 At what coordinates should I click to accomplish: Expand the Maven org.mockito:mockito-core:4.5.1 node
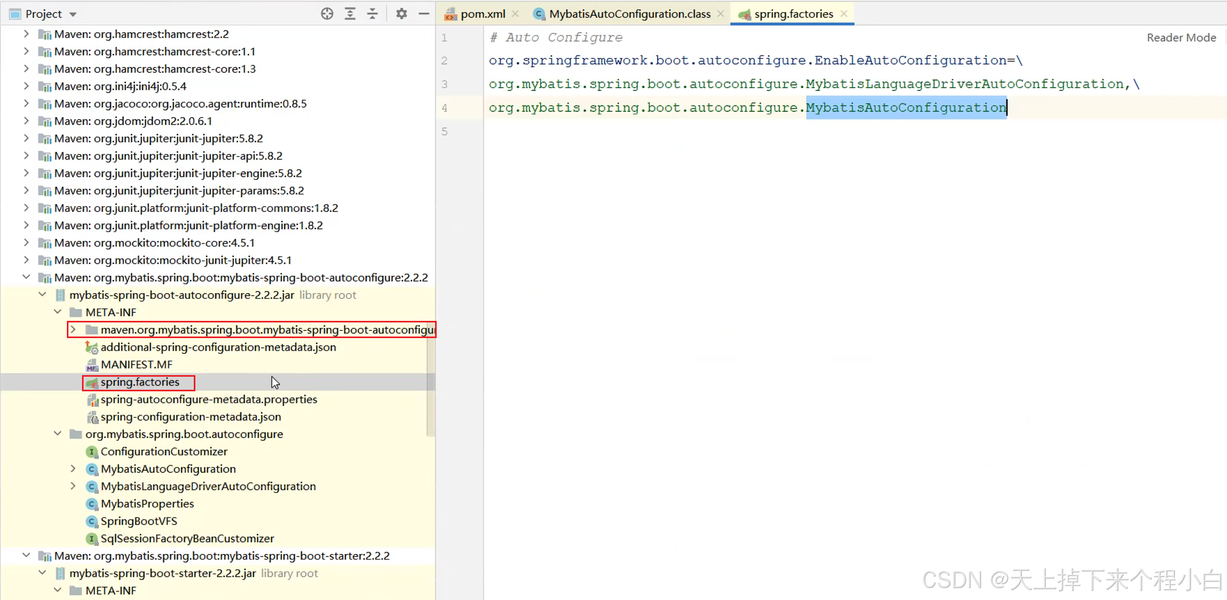pyautogui.click(x=26, y=243)
